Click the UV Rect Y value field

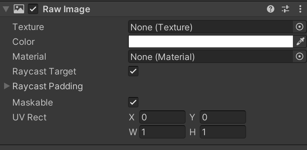(x=223, y=117)
